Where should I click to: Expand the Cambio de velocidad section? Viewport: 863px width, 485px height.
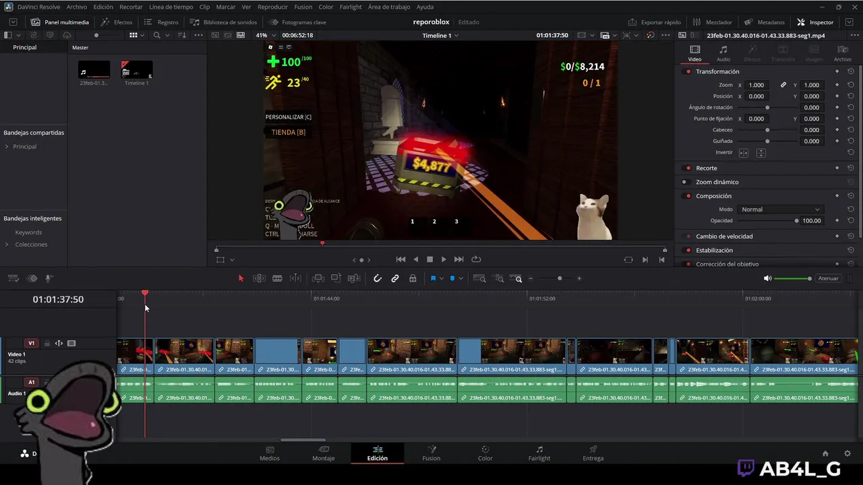(x=724, y=236)
